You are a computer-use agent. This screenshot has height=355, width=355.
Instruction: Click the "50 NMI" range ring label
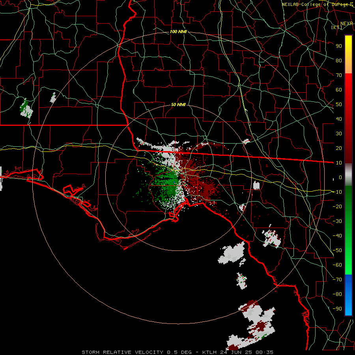pyautogui.click(x=178, y=105)
